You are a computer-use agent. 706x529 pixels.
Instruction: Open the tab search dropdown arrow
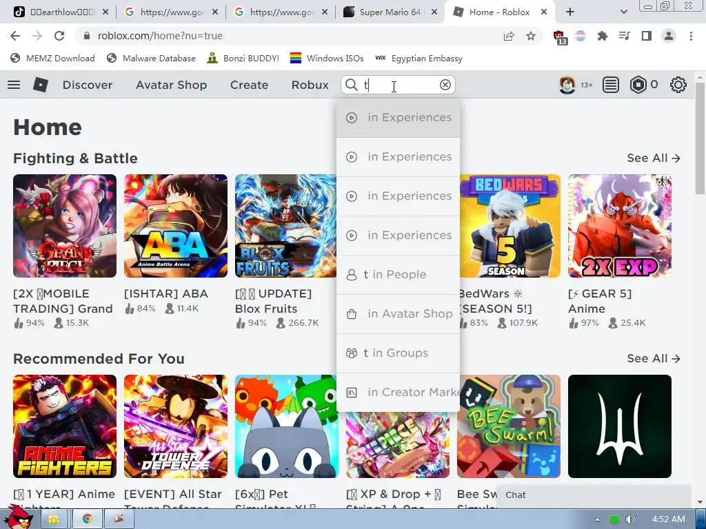(623, 12)
